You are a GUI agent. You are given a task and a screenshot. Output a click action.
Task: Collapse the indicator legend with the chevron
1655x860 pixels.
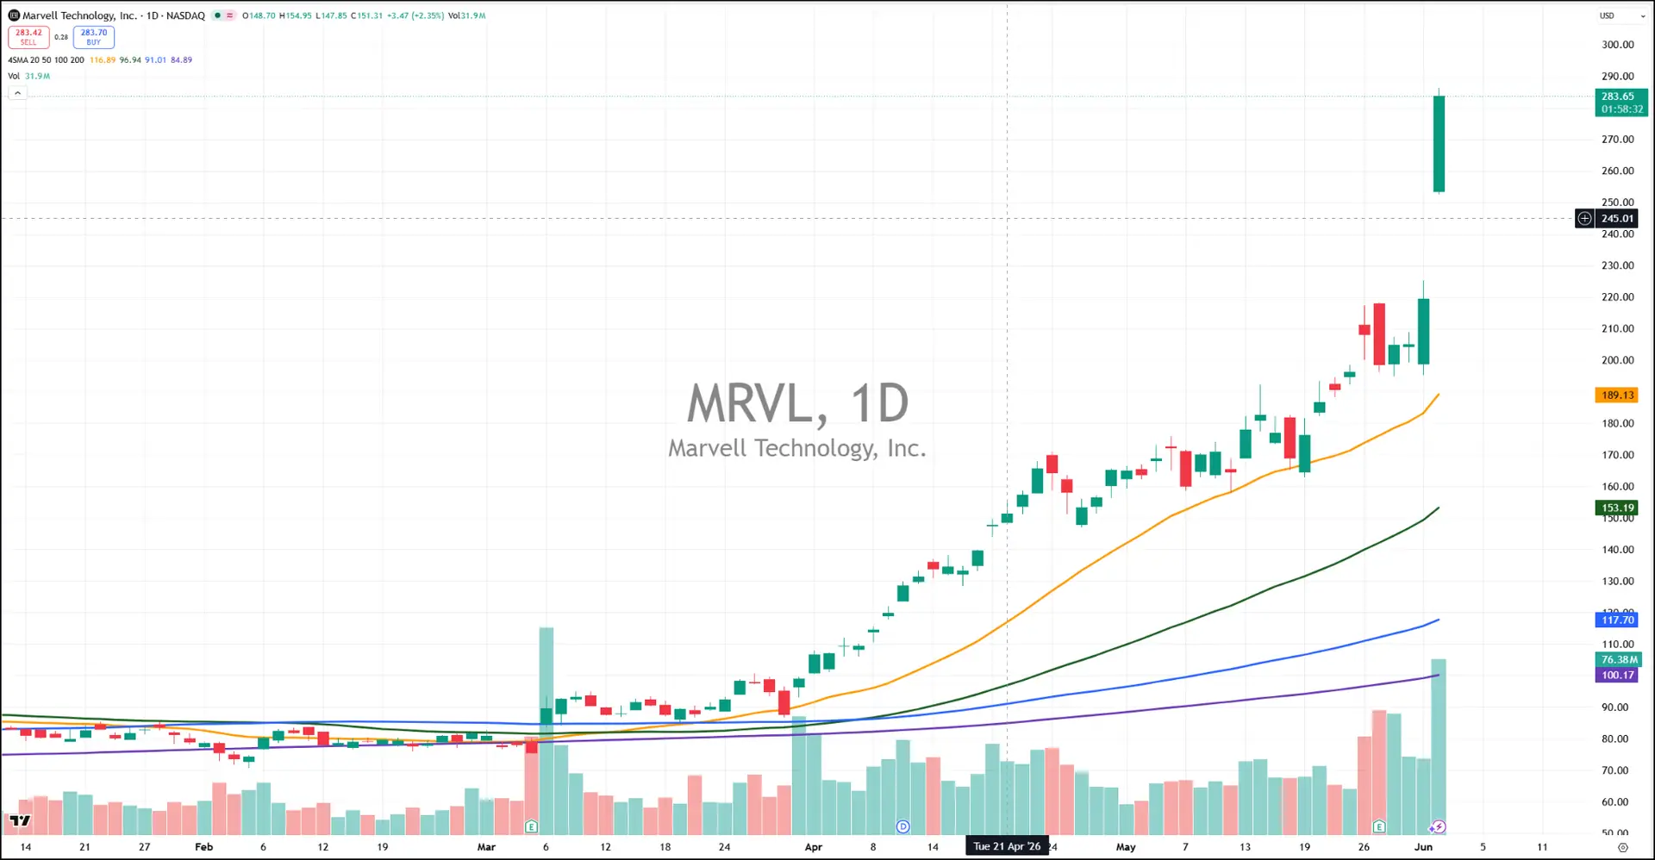(17, 93)
